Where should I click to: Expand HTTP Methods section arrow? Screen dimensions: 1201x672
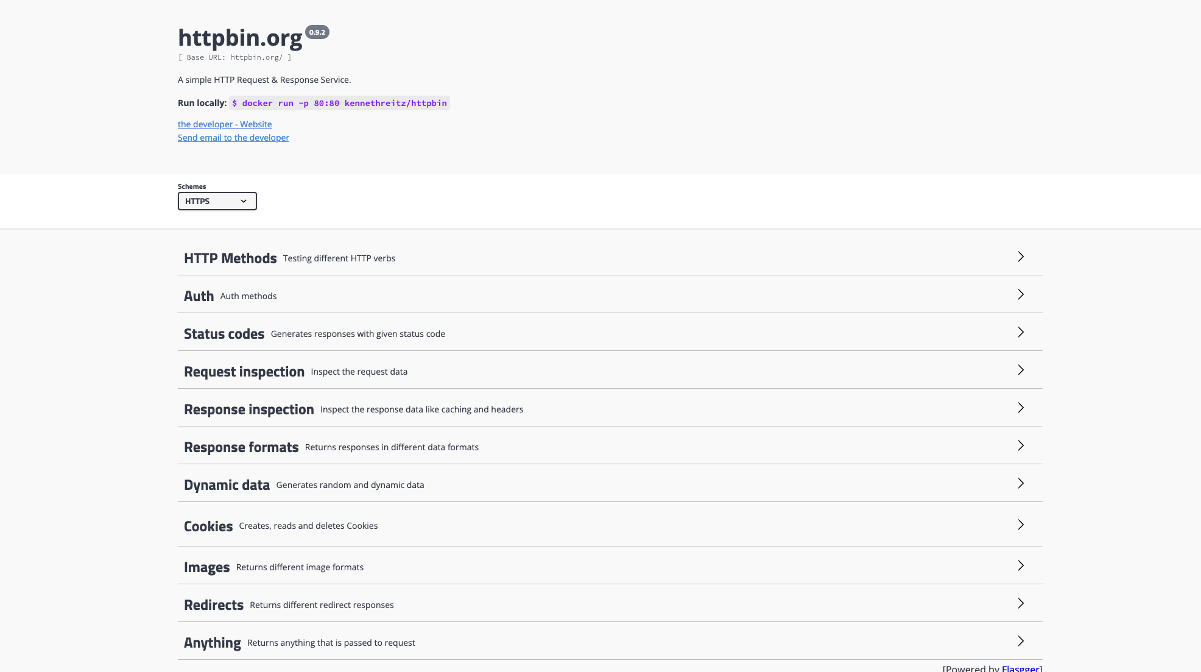[1021, 257]
